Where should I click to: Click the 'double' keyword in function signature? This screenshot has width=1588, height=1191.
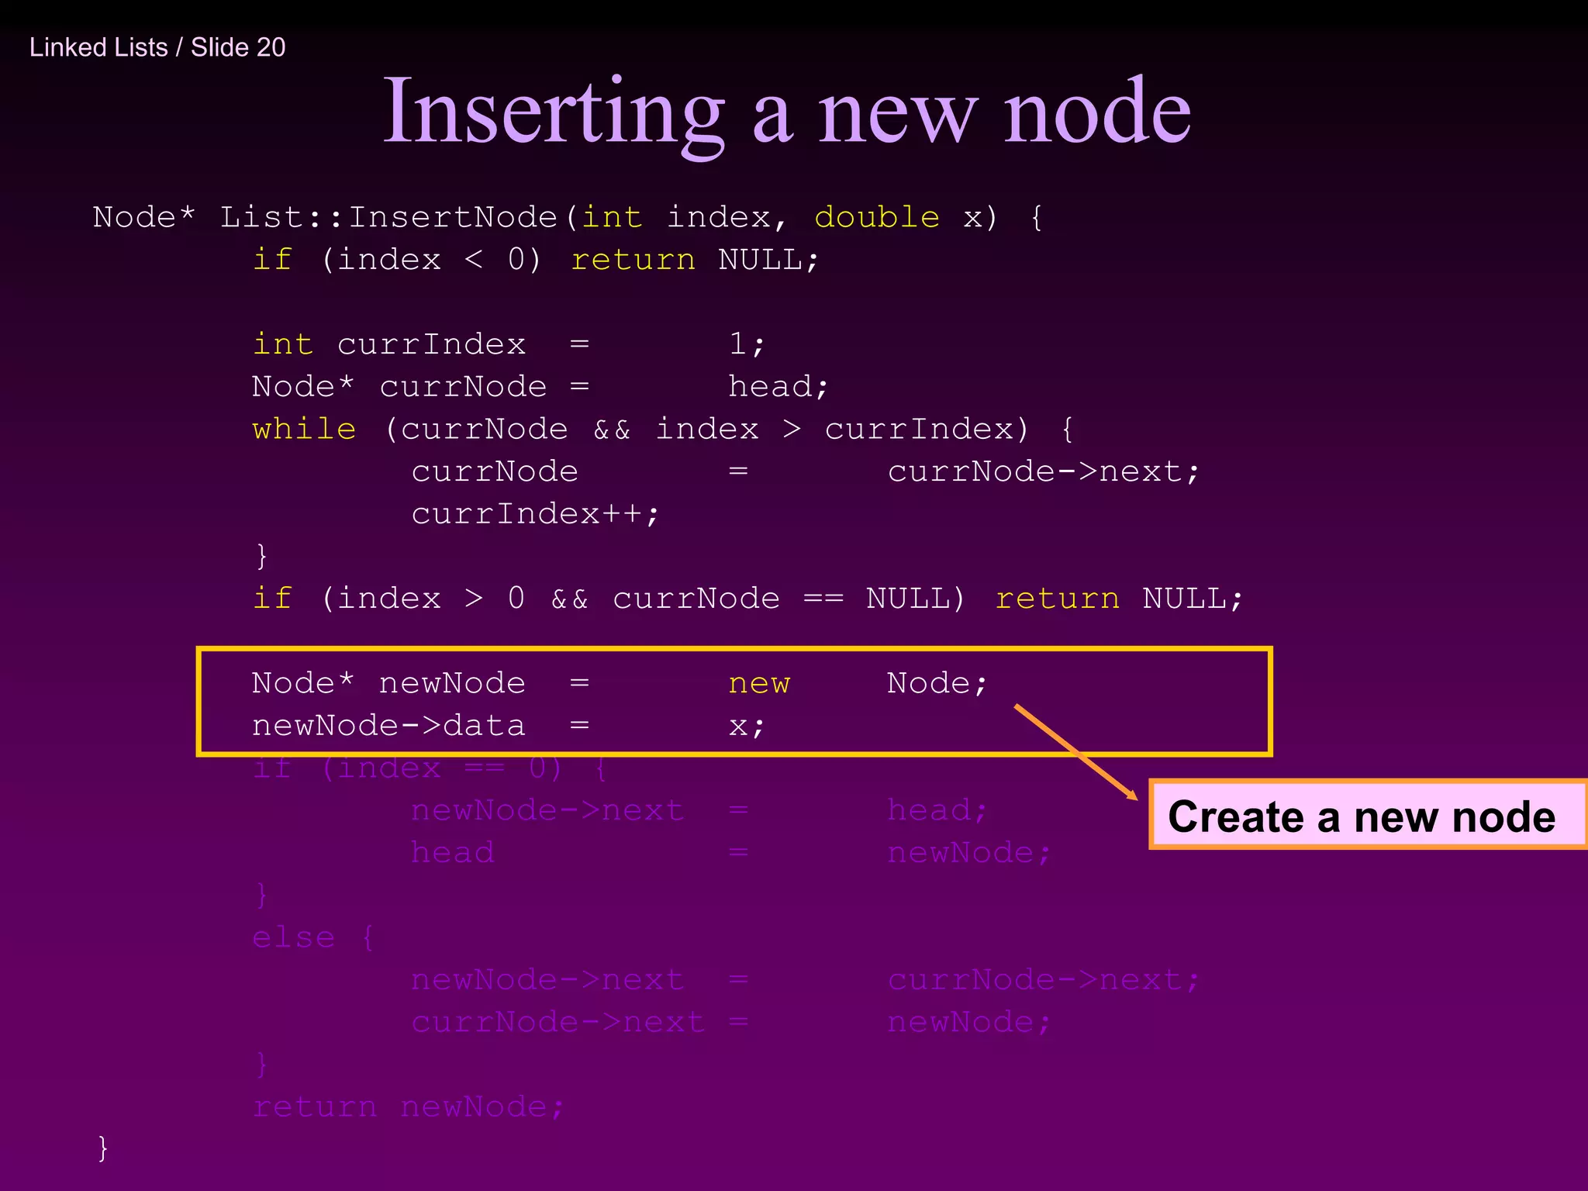tap(876, 217)
